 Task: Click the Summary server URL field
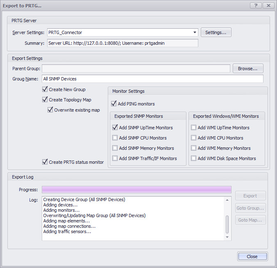pyautogui.click(x=123, y=43)
